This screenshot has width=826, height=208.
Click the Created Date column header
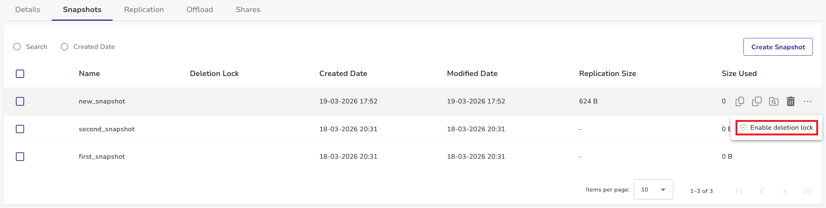pos(343,74)
